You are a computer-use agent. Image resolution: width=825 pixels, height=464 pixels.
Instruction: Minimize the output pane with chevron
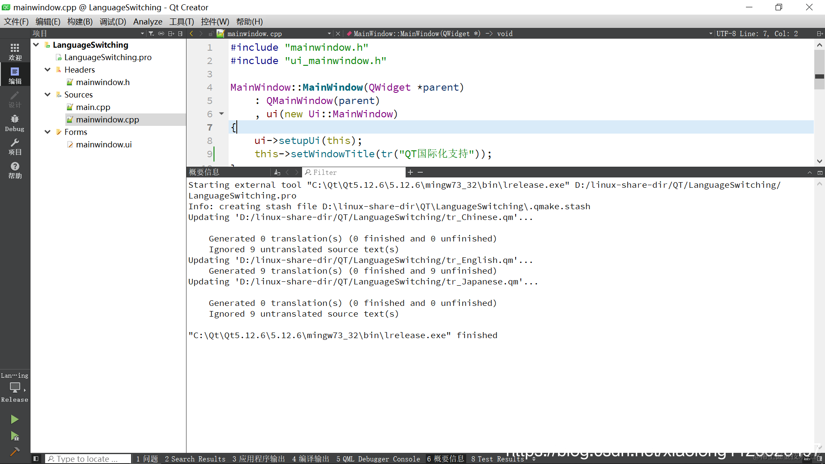(810, 172)
